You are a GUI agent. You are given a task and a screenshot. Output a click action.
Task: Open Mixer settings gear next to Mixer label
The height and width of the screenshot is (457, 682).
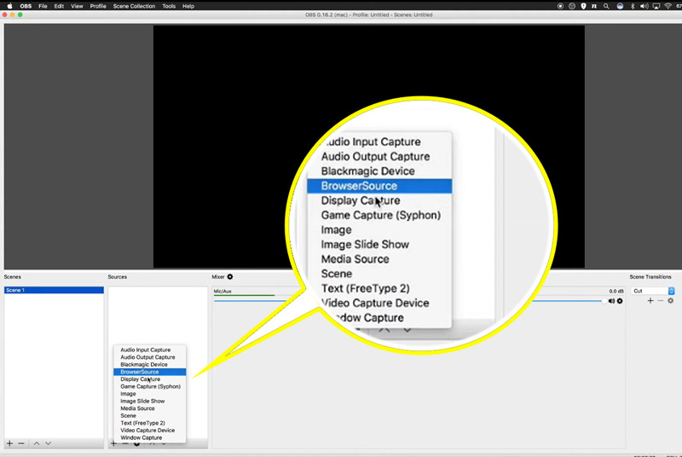[230, 277]
